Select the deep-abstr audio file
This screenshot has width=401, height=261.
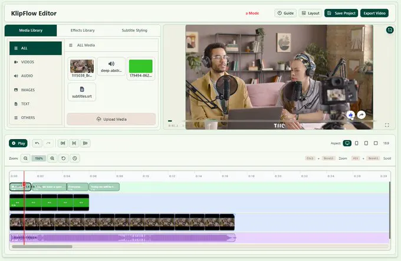(x=111, y=67)
